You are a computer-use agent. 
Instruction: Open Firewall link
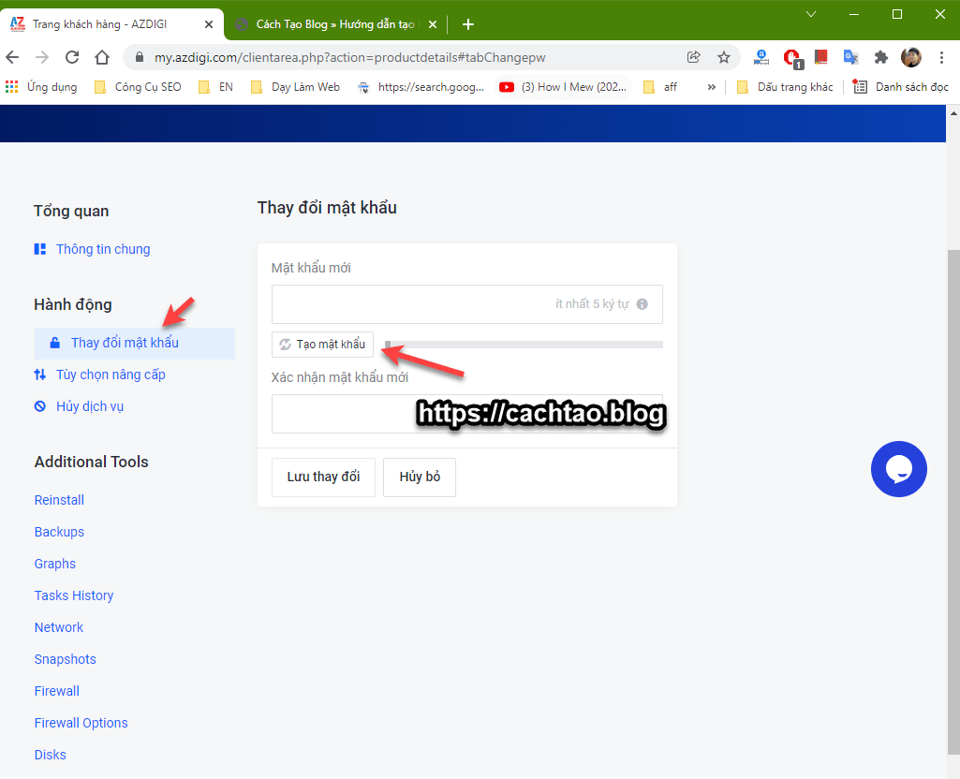click(57, 691)
